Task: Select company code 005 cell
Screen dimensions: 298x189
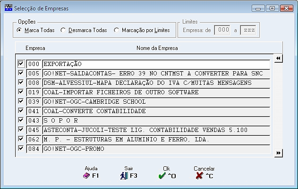Action: coord(34,74)
